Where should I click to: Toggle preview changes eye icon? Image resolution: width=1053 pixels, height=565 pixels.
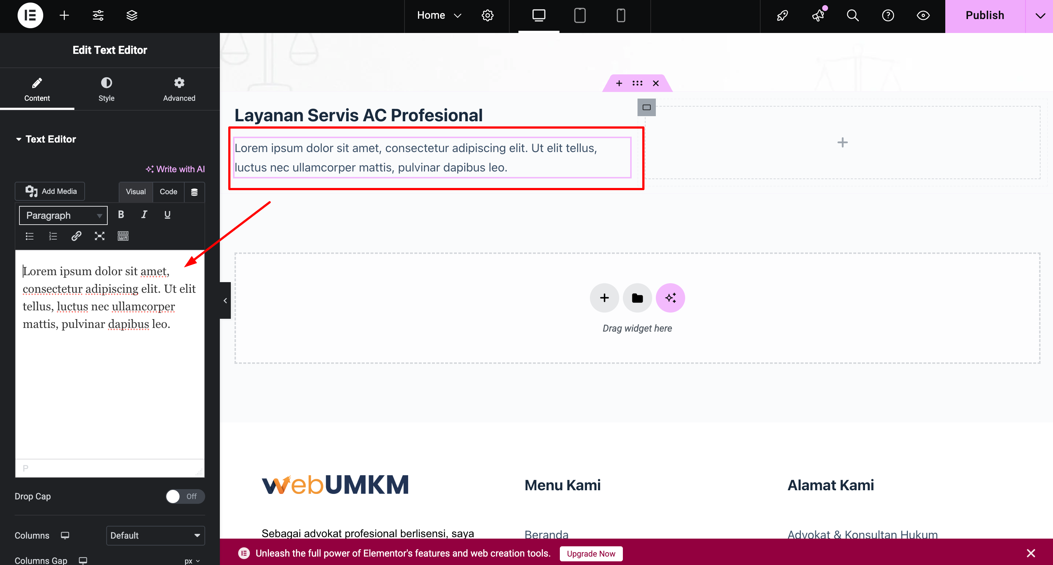[x=923, y=15]
